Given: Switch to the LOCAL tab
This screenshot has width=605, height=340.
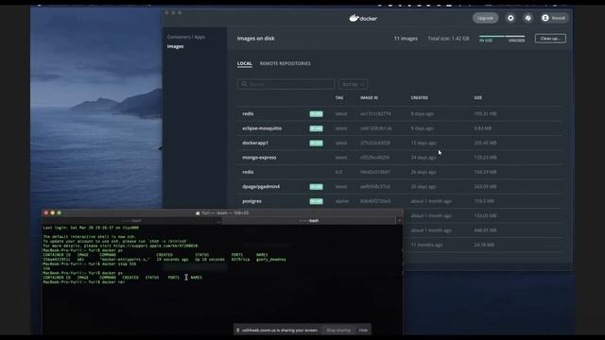Looking at the screenshot, I should tap(244, 63).
